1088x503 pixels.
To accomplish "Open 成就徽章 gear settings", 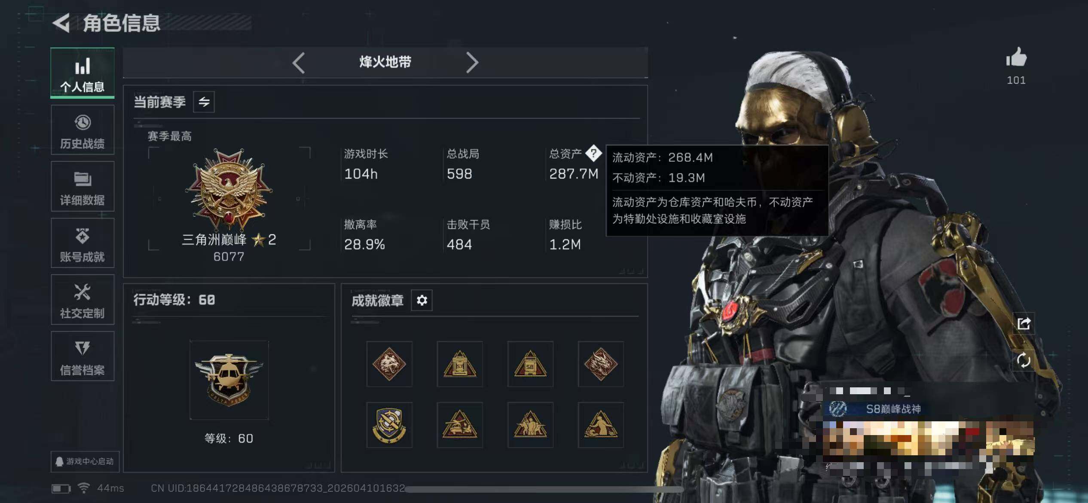I will pos(422,300).
